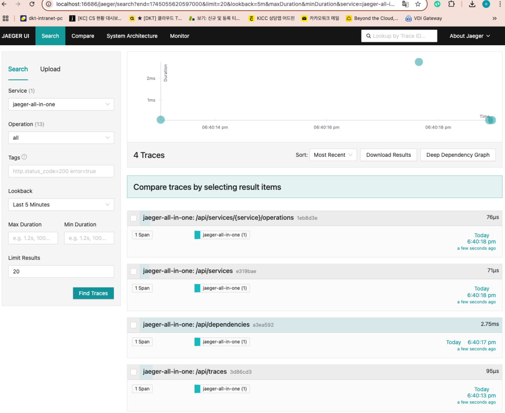The width and height of the screenshot is (505, 413).
Task: Select the Search panel tab
Action: 18,69
